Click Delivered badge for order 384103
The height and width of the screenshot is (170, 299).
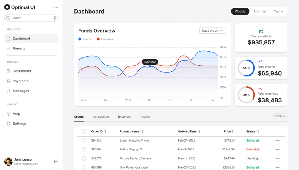pyautogui.click(x=253, y=141)
